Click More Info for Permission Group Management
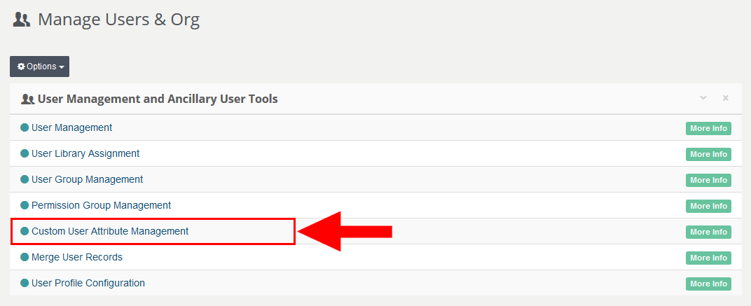The width and height of the screenshot is (751, 306). pyautogui.click(x=708, y=206)
